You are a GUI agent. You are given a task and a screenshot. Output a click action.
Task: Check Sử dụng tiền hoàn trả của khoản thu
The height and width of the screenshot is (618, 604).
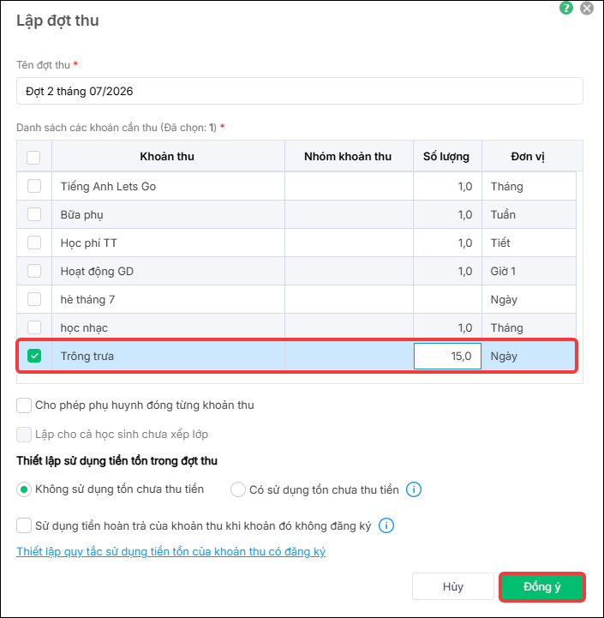click(x=24, y=525)
